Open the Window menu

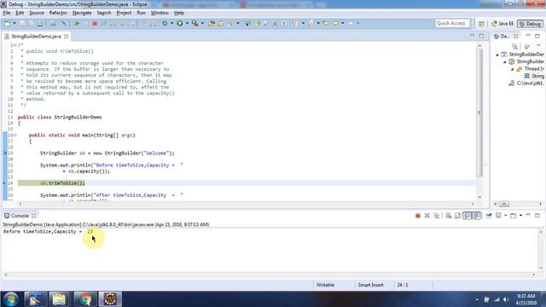pos(160,13)
